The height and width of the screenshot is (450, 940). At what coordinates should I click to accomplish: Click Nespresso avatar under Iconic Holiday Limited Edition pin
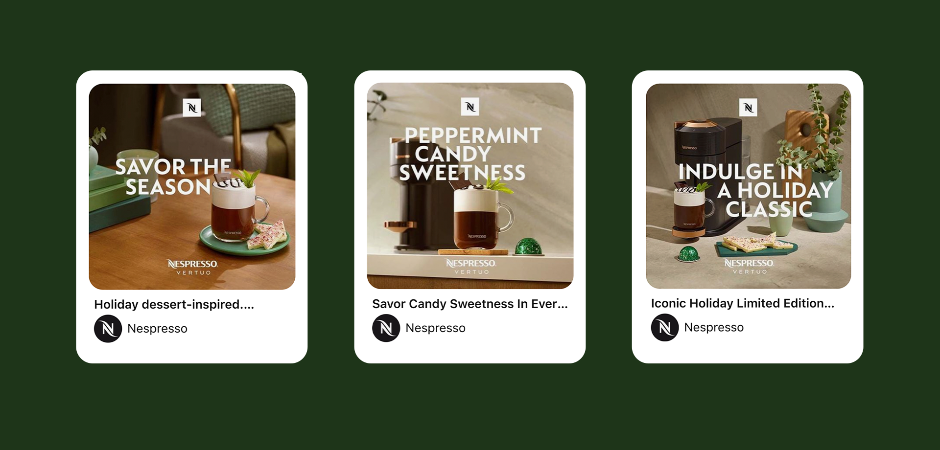[665, 328]
